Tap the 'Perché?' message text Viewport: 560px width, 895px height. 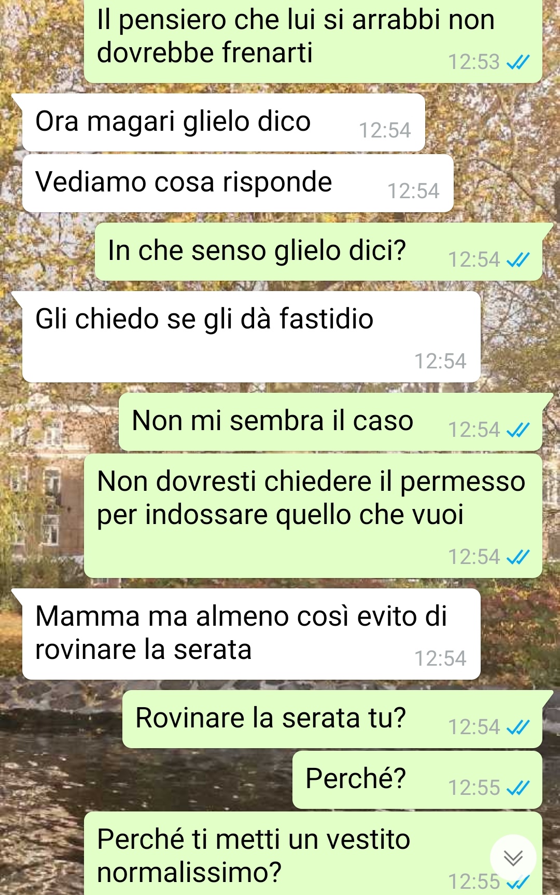click(x=356, y=778)
